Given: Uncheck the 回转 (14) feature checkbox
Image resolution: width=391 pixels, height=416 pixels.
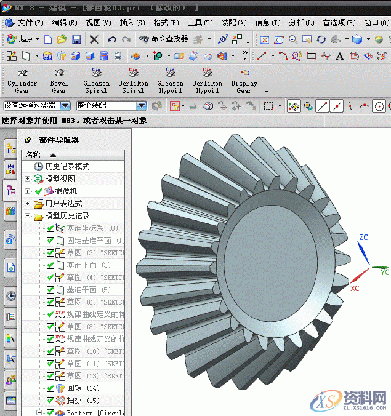Looking at the screenshot, I should click(51, 388).
